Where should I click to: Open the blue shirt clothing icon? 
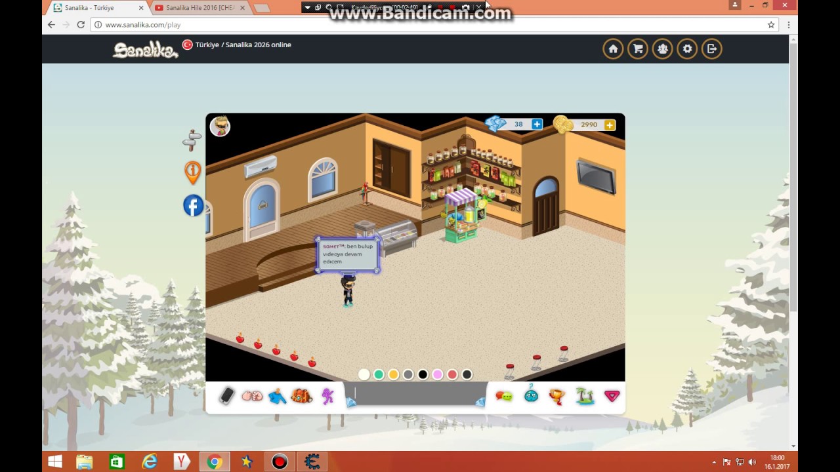[277, 397]
